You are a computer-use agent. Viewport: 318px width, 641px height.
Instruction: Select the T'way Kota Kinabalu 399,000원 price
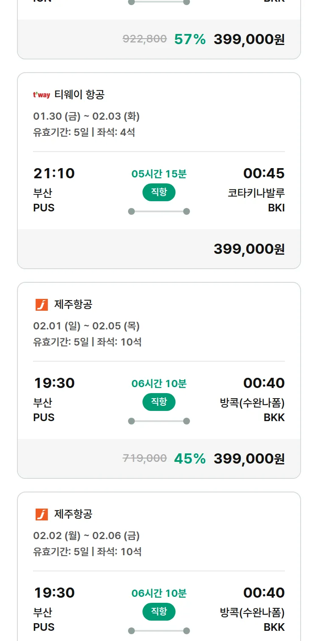click(x=249, y=249)
